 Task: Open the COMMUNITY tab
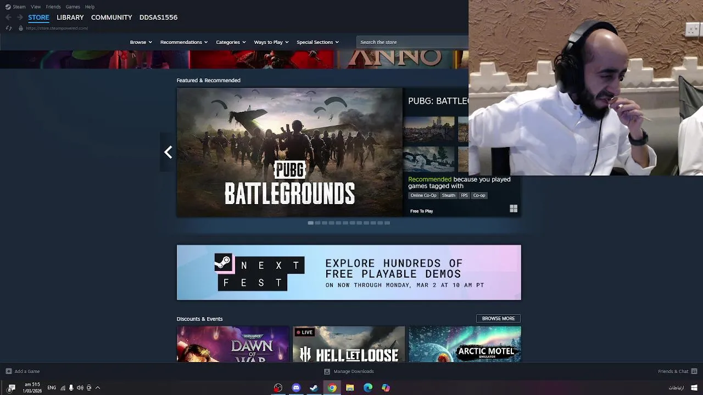click(x=111, y=18)
